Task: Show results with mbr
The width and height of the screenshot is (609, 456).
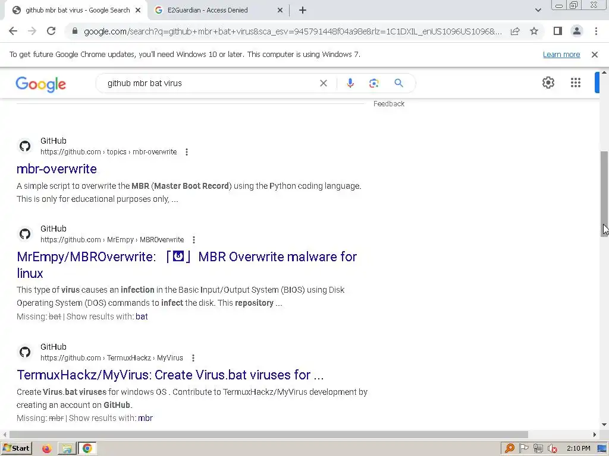Action: pos(145,418)
